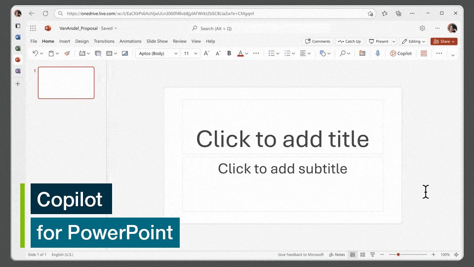This screenshot has height=267, width=474.
Task: Click the Find magnifier icon in ribbon
Action: (x=343, y=53)
